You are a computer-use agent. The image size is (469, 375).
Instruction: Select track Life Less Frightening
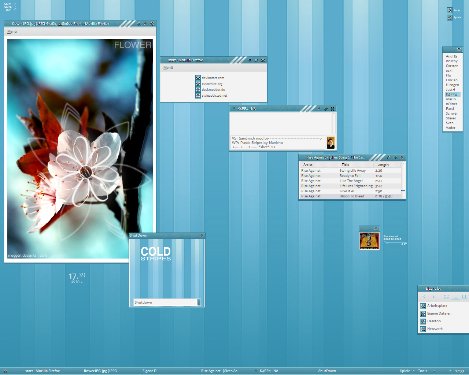tap(351, 186)
